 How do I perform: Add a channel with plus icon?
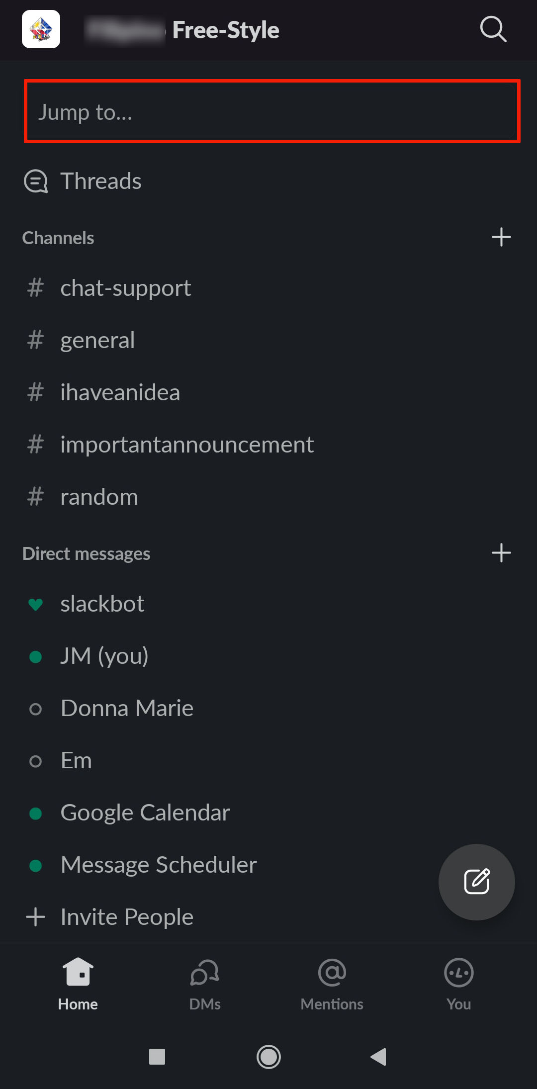tap(501, 237)
